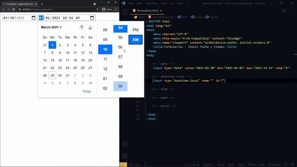
Task: Open editor More Actions ellipsis
Action: point(291,11)
